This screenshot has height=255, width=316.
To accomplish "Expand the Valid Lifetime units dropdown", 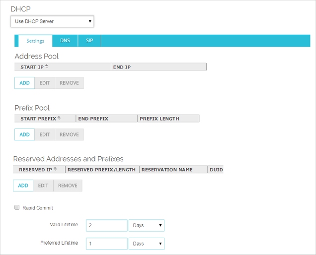I will click(x=147, y=225).
